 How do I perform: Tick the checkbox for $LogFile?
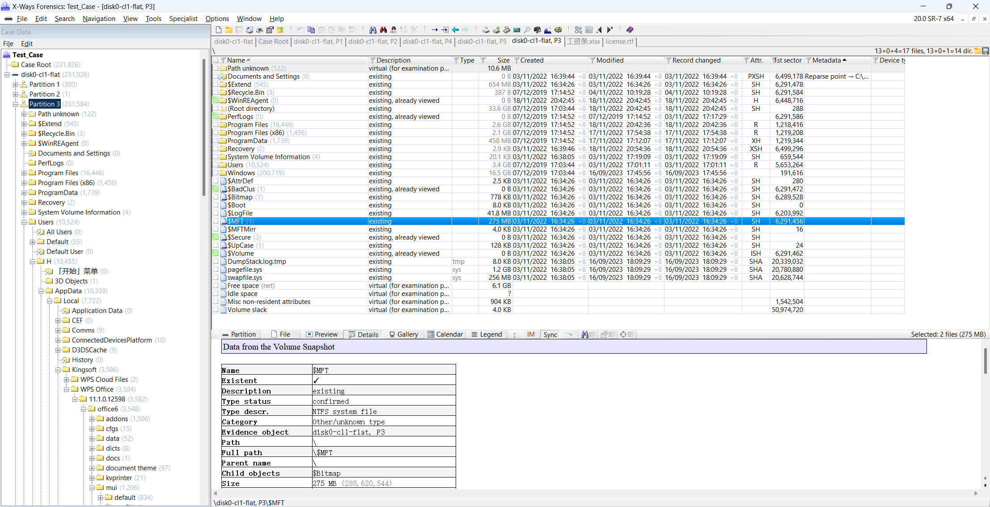(216, 213)
